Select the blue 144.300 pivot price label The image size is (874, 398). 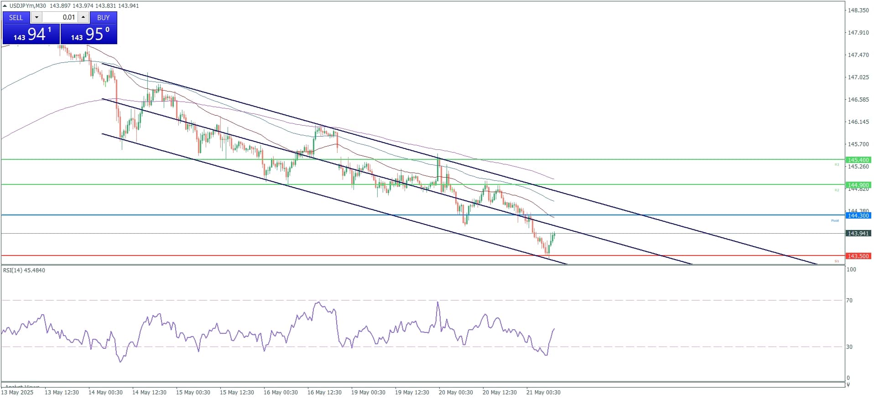coord(858,215)
